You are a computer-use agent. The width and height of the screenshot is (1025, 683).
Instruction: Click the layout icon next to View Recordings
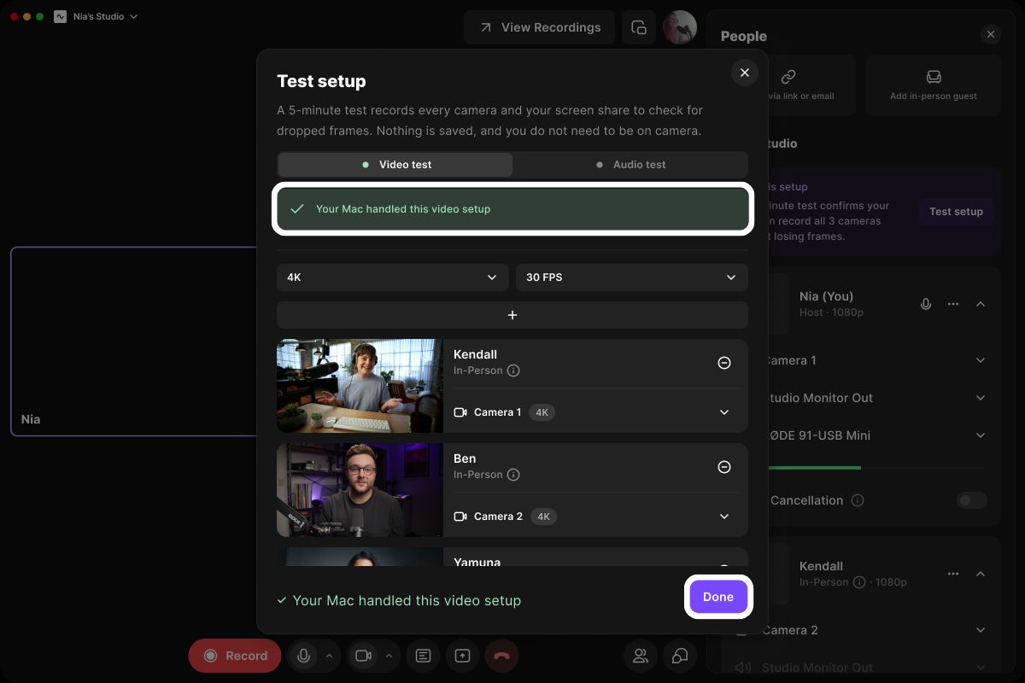639,27
